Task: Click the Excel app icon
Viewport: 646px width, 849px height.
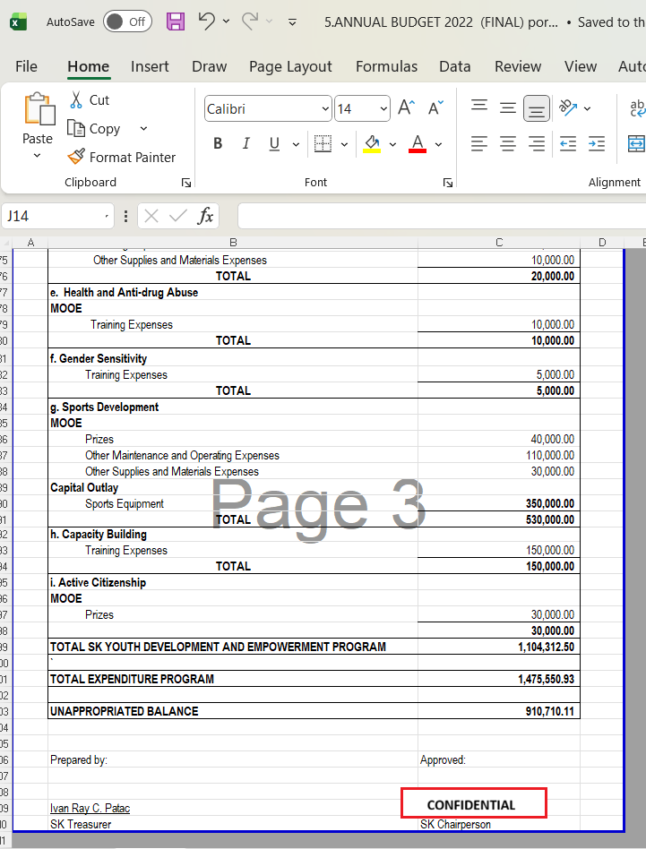Action: tap(19, 22)
